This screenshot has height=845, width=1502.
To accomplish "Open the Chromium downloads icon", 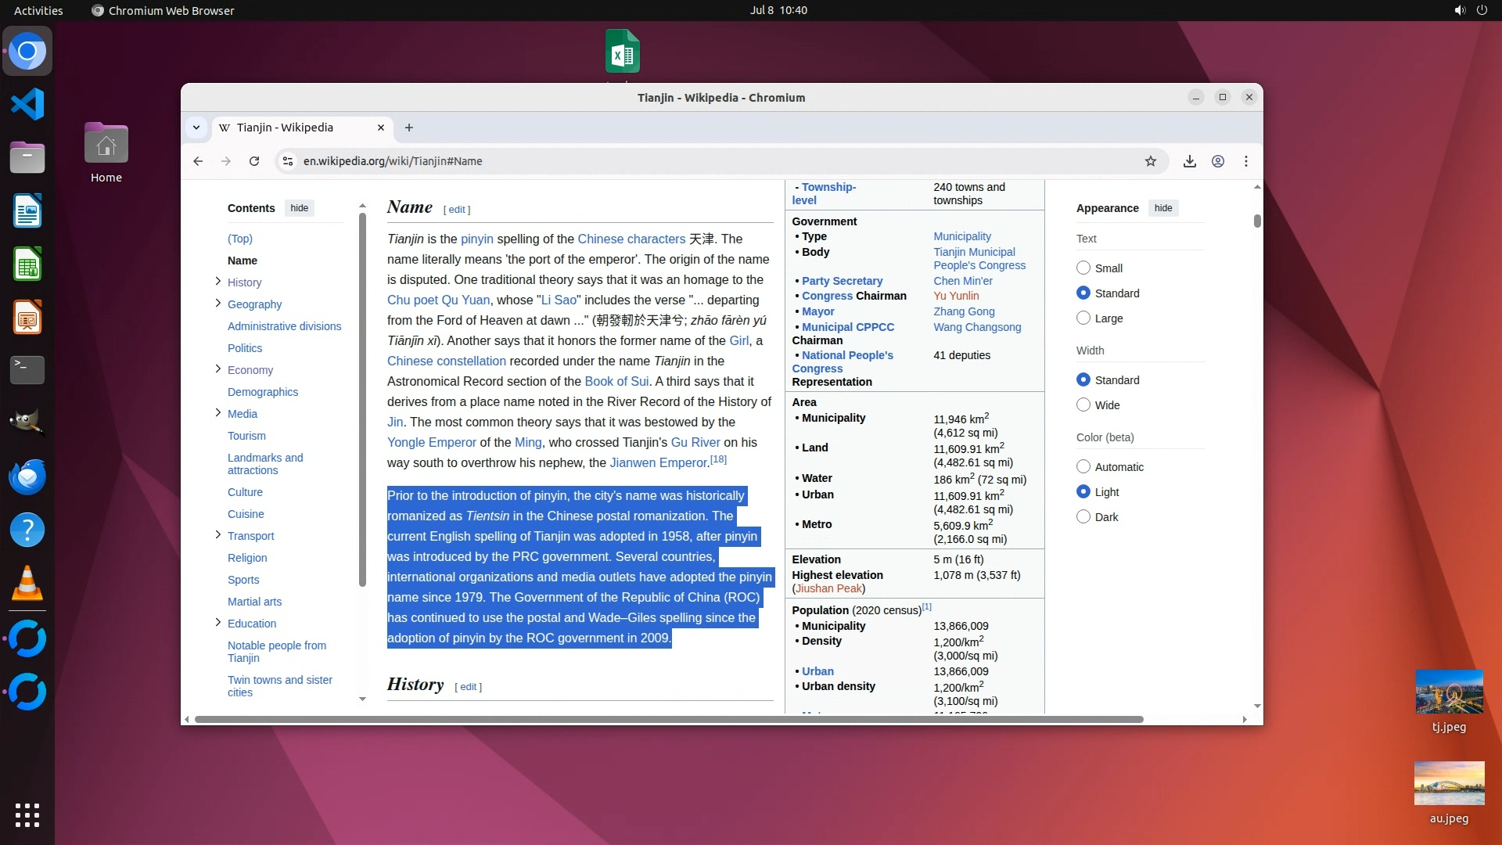I will click(1189, 161).
